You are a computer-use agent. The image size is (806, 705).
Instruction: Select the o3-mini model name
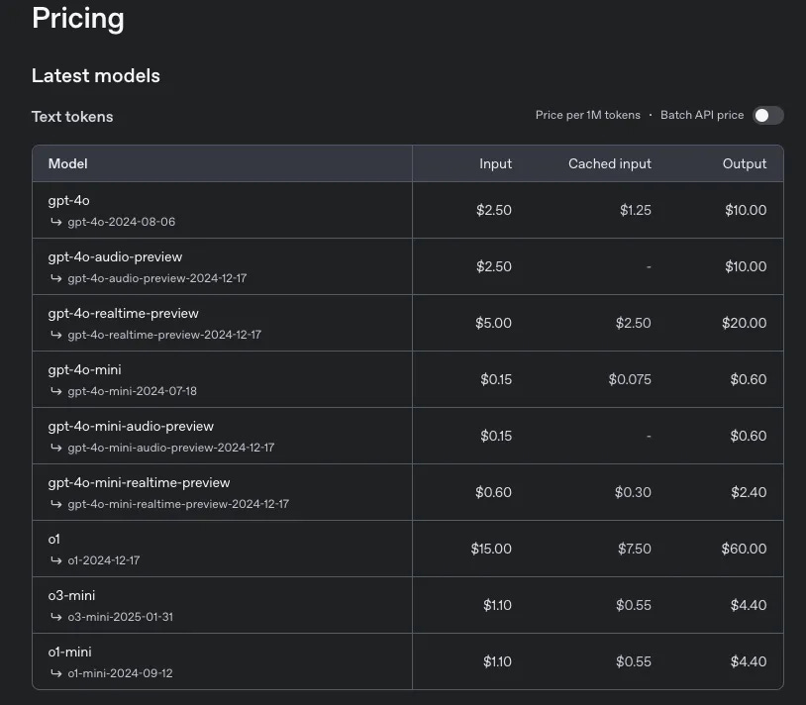click(x=71, y=595)
